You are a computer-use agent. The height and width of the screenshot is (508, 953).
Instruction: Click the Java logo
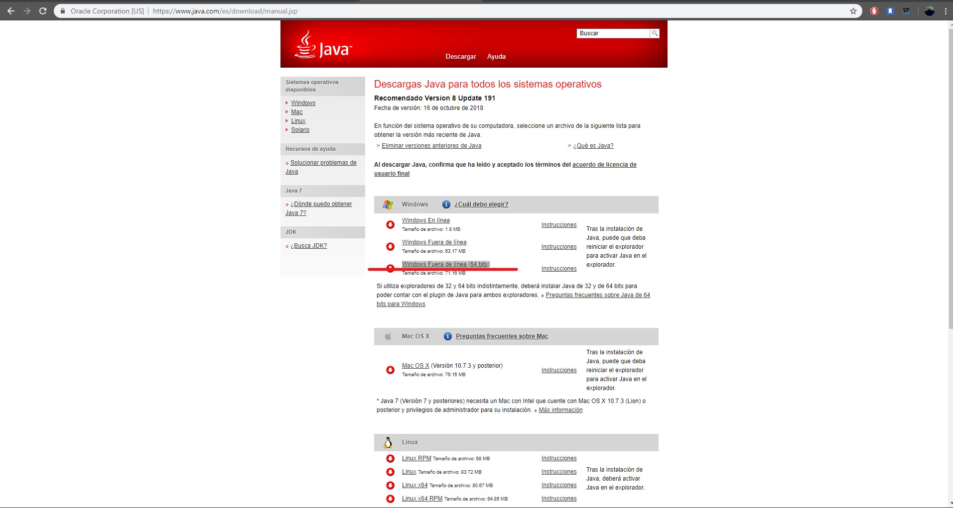point(323,45)
